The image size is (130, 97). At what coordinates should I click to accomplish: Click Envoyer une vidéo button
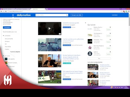pos(76,15)
